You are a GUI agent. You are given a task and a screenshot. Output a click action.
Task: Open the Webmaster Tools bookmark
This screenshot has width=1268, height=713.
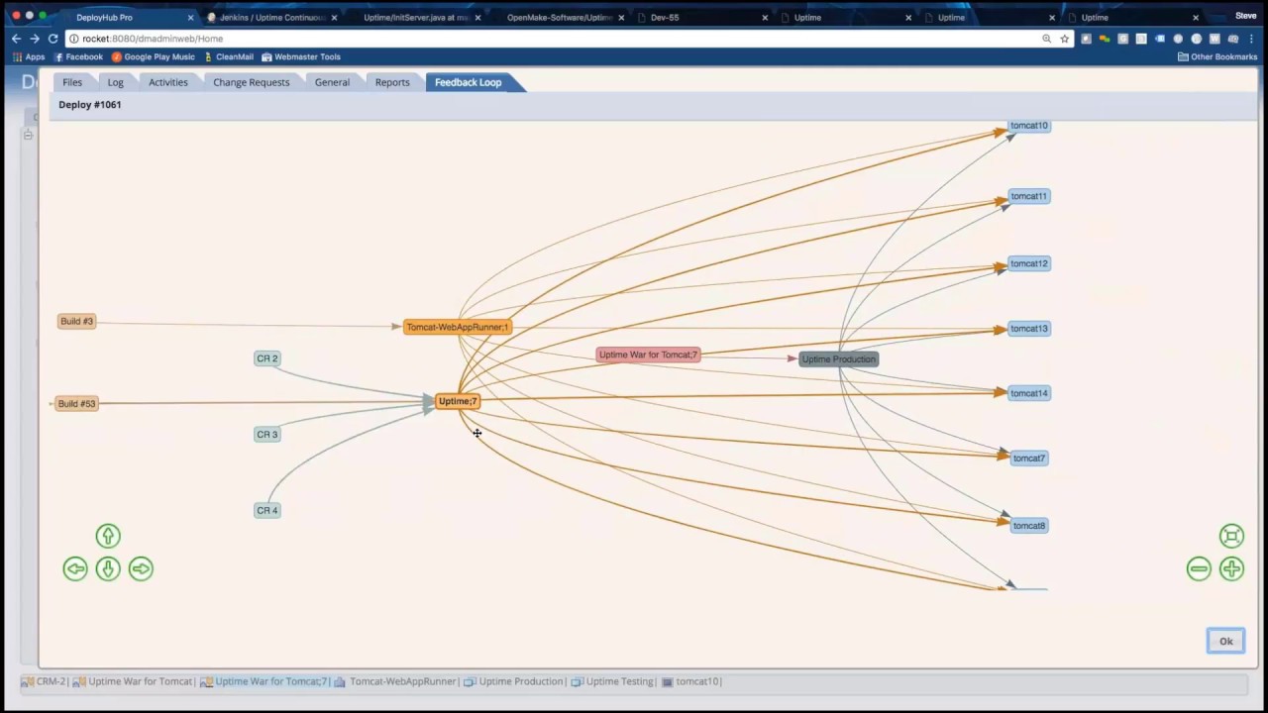click(x=301, y=56)
